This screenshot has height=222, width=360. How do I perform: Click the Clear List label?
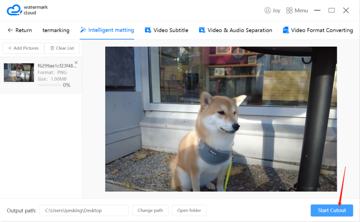tap(65, 48)
